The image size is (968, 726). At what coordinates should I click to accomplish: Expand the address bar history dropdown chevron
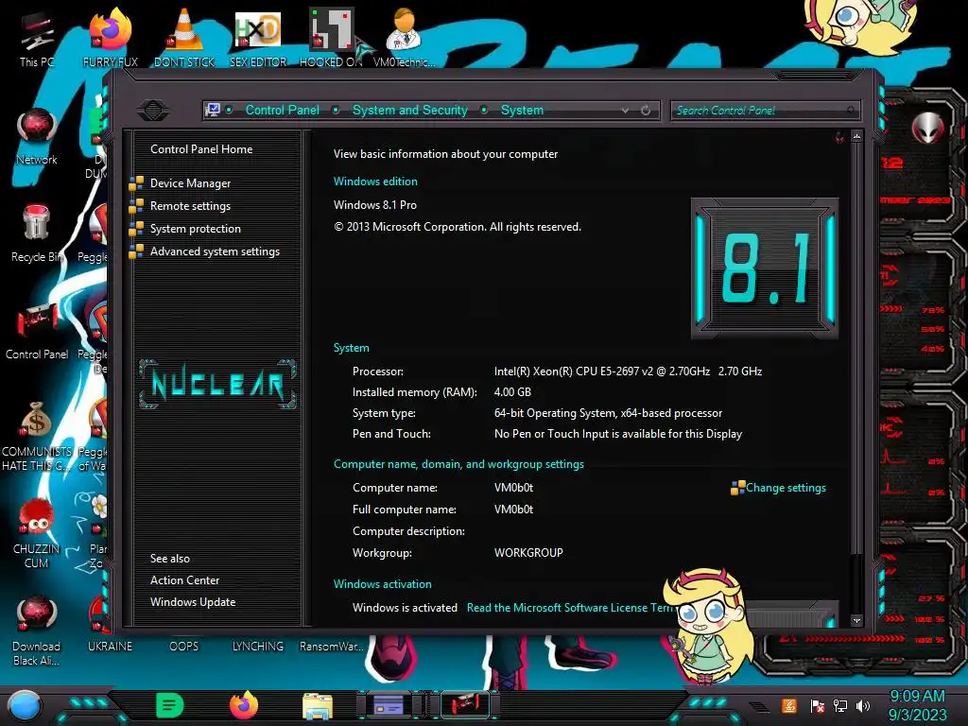point(626,111)
